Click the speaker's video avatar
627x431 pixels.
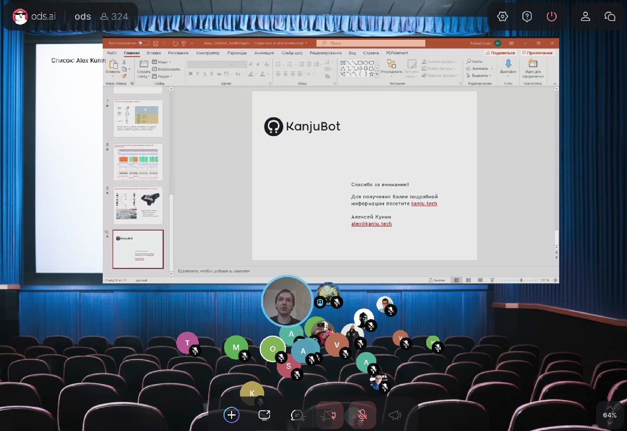287,301
